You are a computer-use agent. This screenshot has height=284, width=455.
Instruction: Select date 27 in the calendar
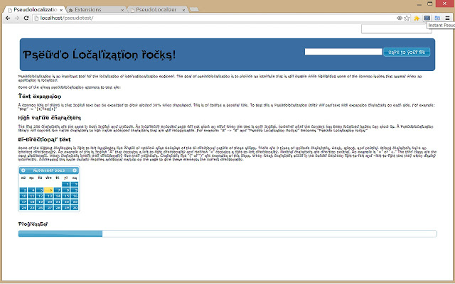point(48,207)
